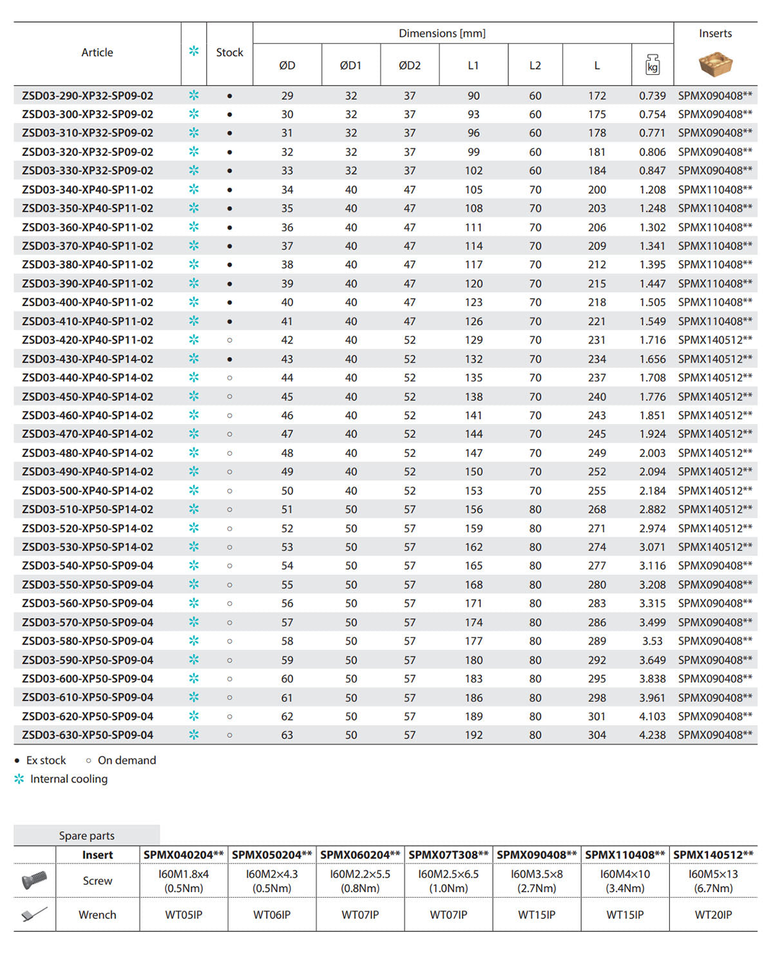Click cooling icon in ZSD03-630-XP50-SP09-04 row
This screenshot has height=957, width=773.
coord(194,735)
